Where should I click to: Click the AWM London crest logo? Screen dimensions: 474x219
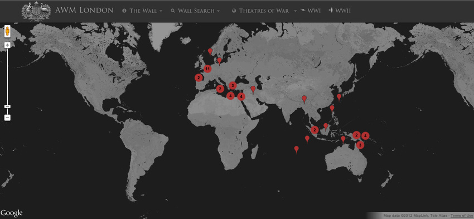(x=36, y=11)
